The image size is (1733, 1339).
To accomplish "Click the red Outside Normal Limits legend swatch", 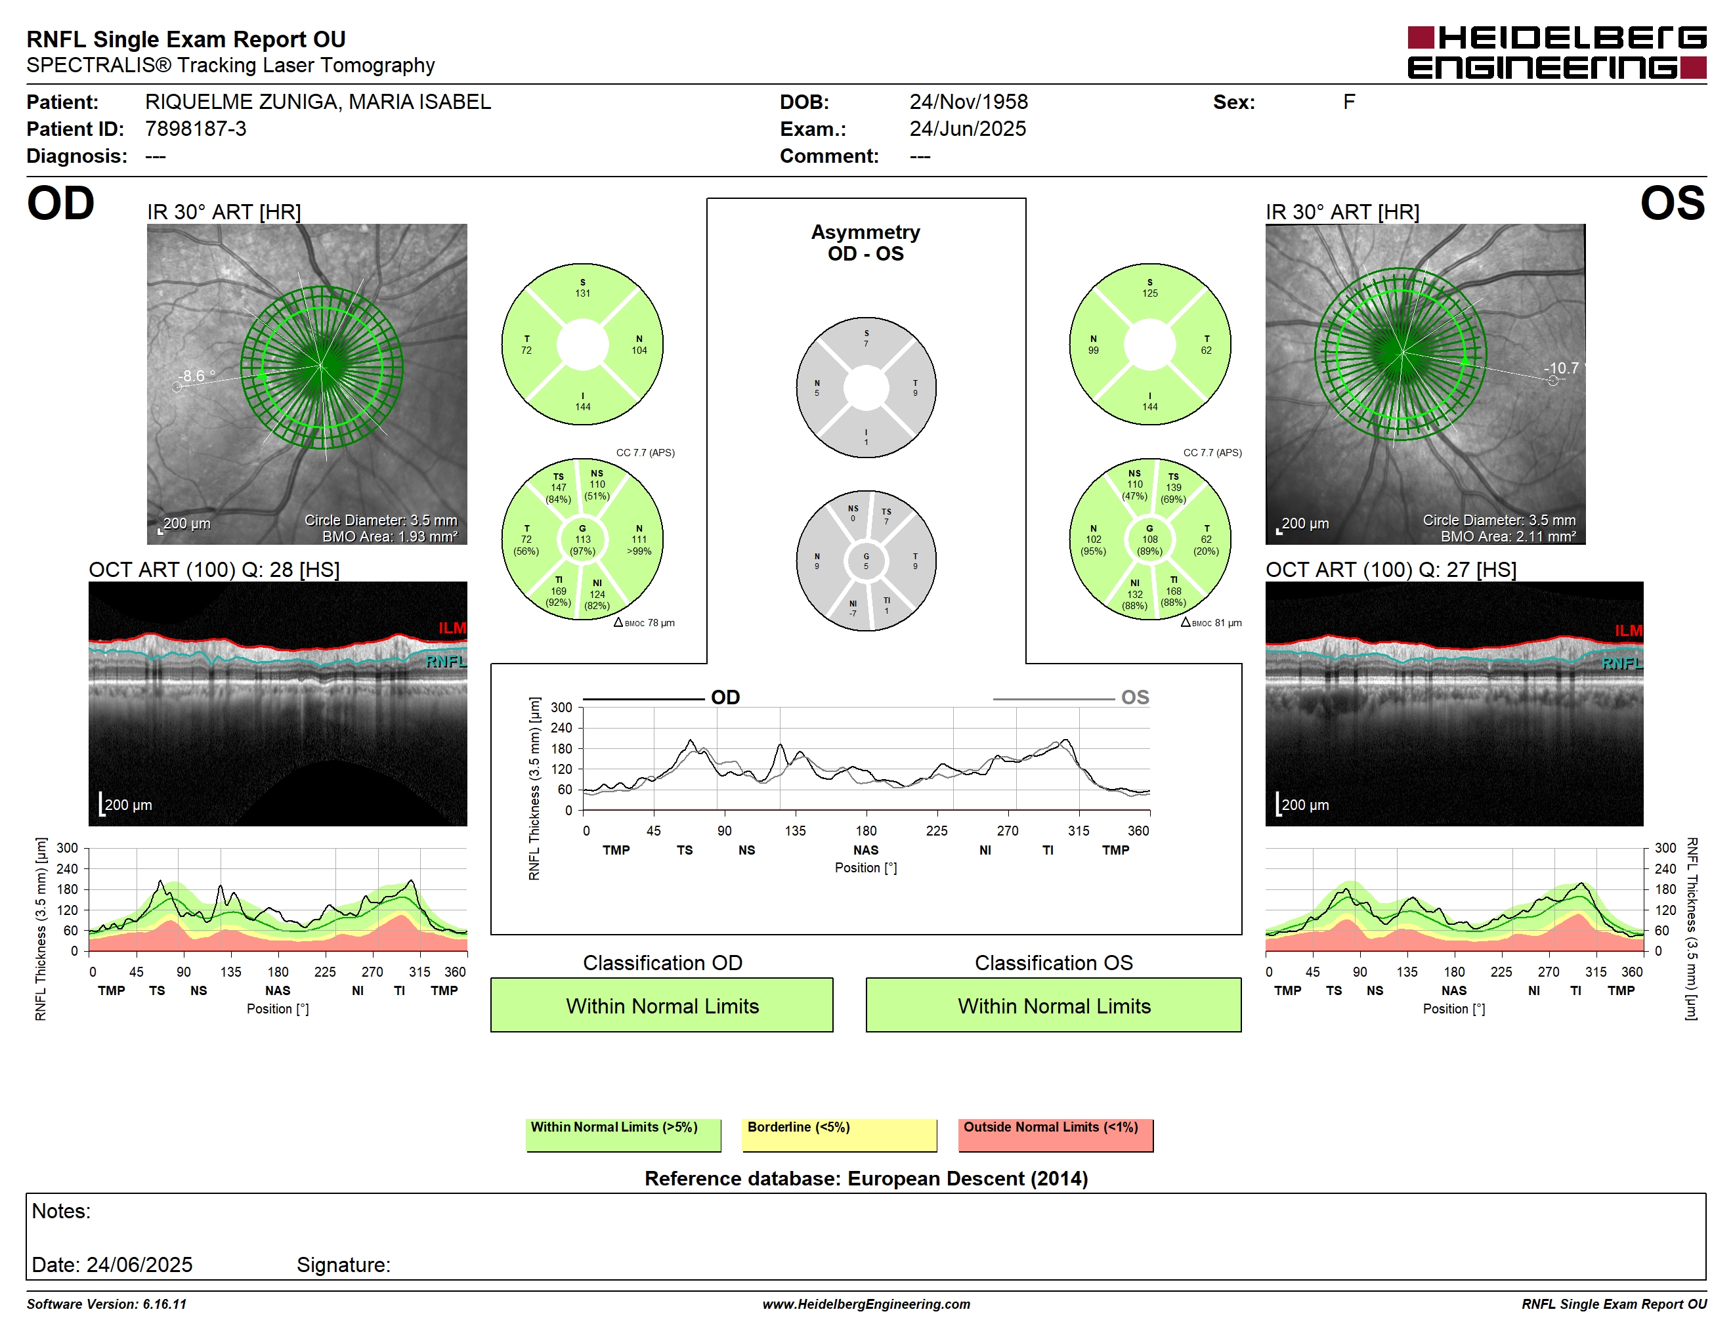I will click(x=1056, y=1135).
